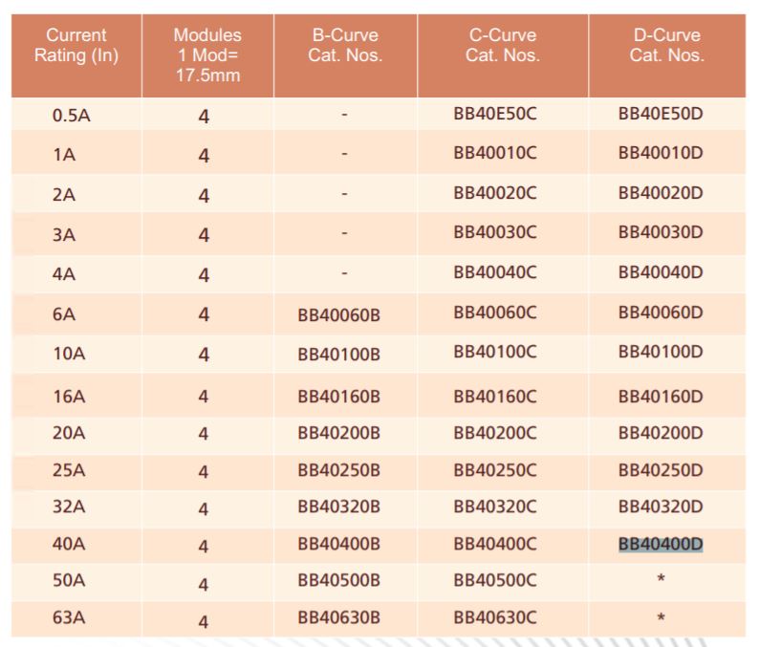Click the Current Rating (In) column header
The width and height of the screenshot is (759, 647).
(76, 46)
